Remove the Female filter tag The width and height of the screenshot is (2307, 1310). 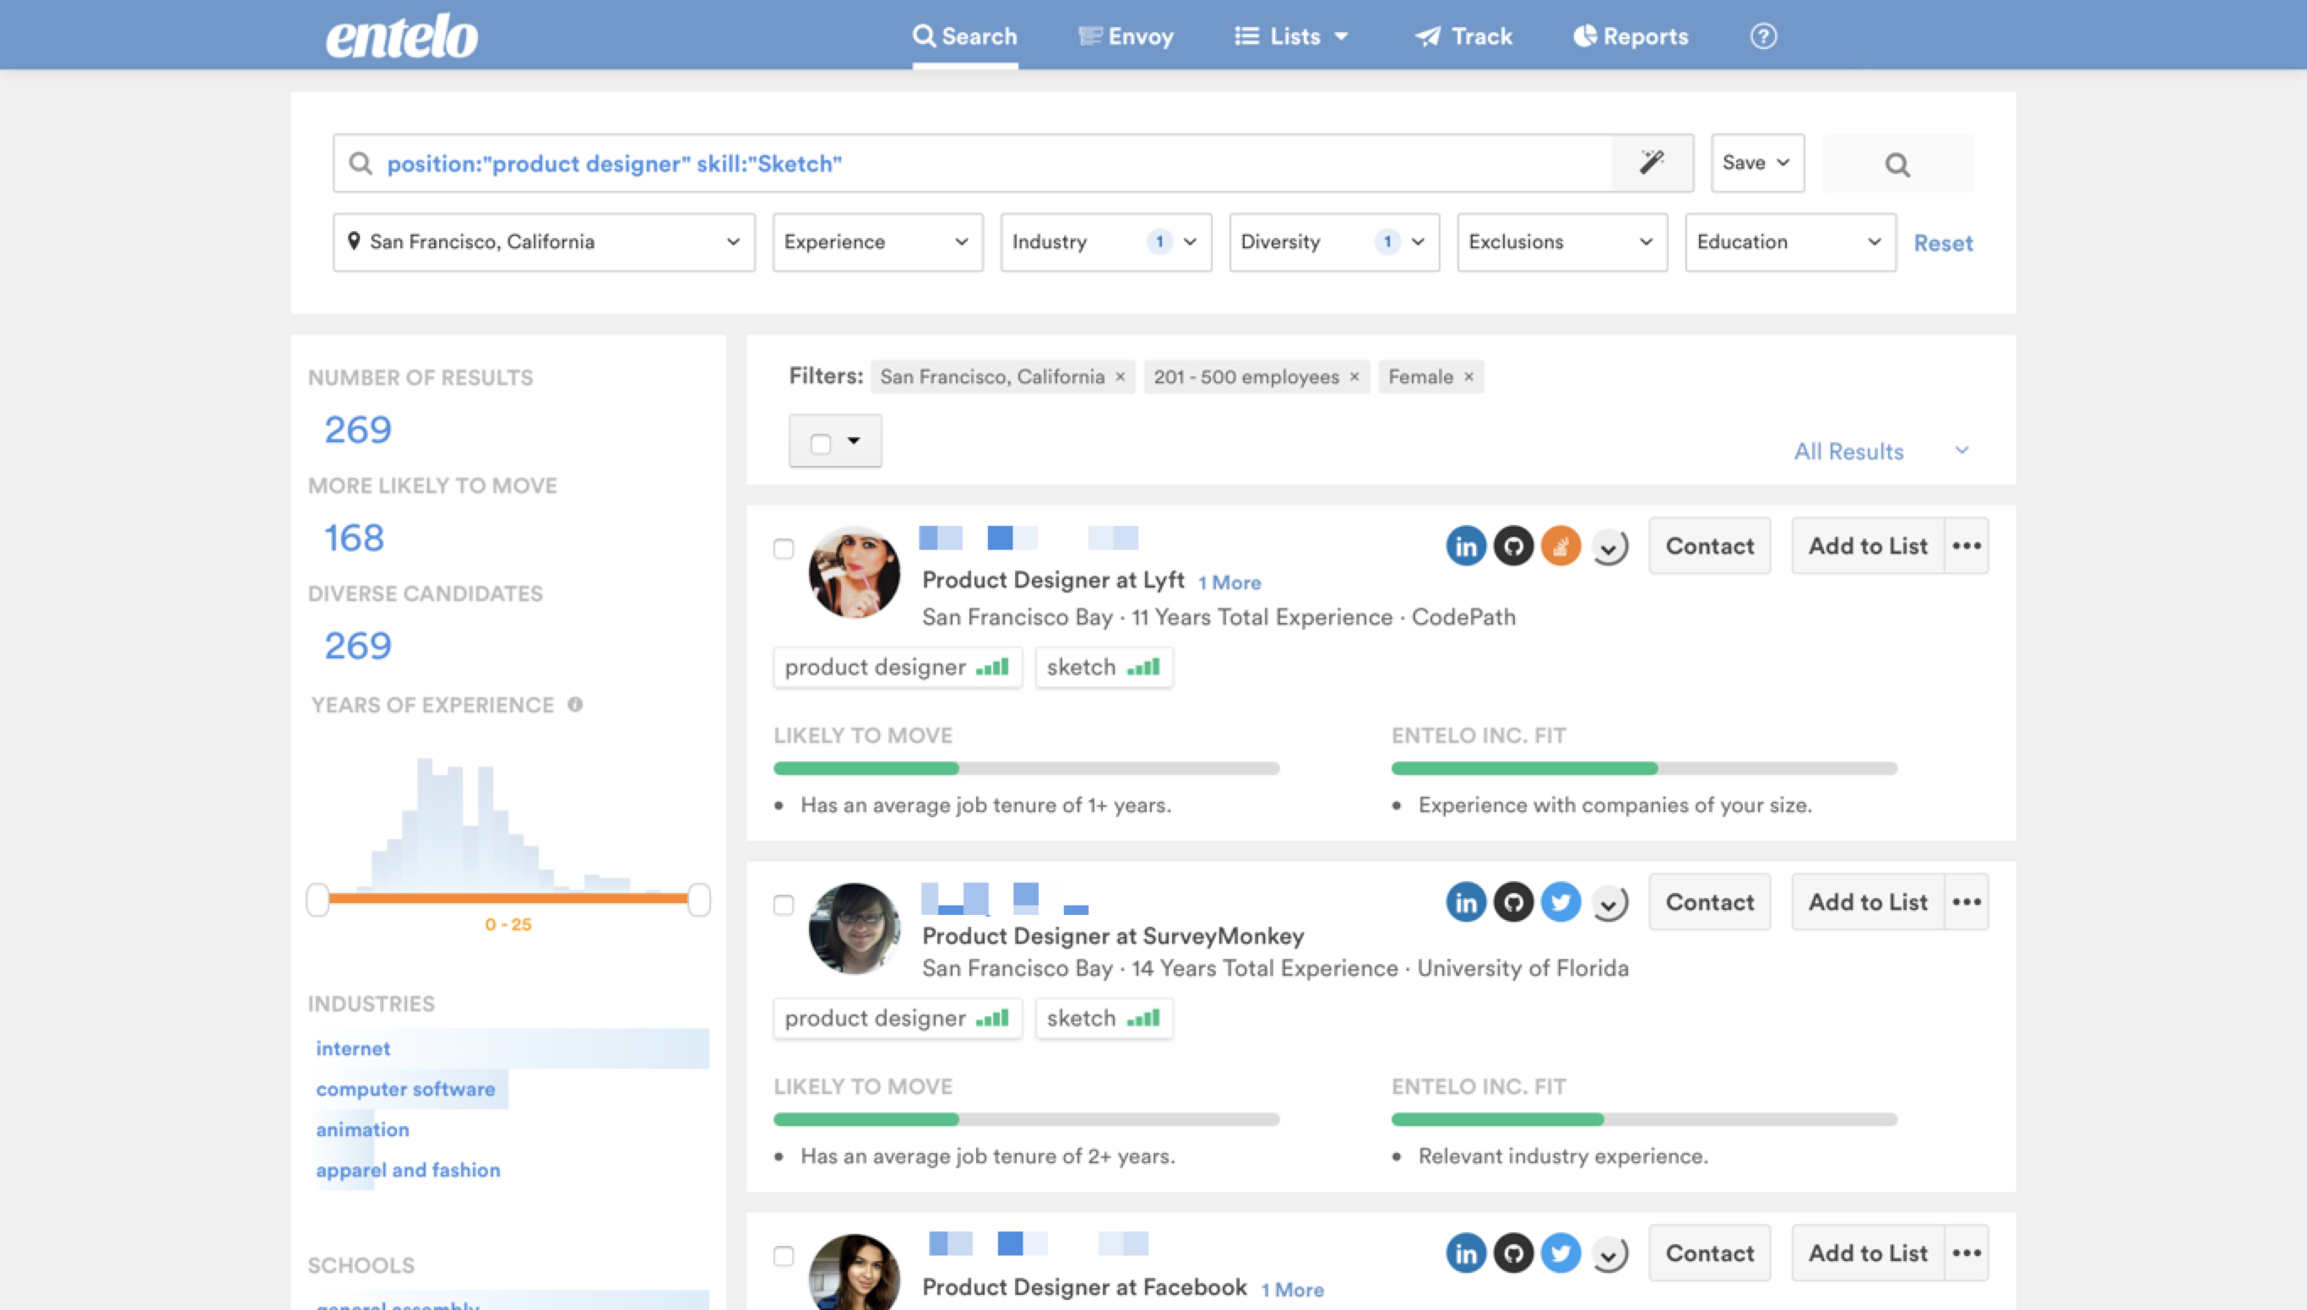point(1468,377)
